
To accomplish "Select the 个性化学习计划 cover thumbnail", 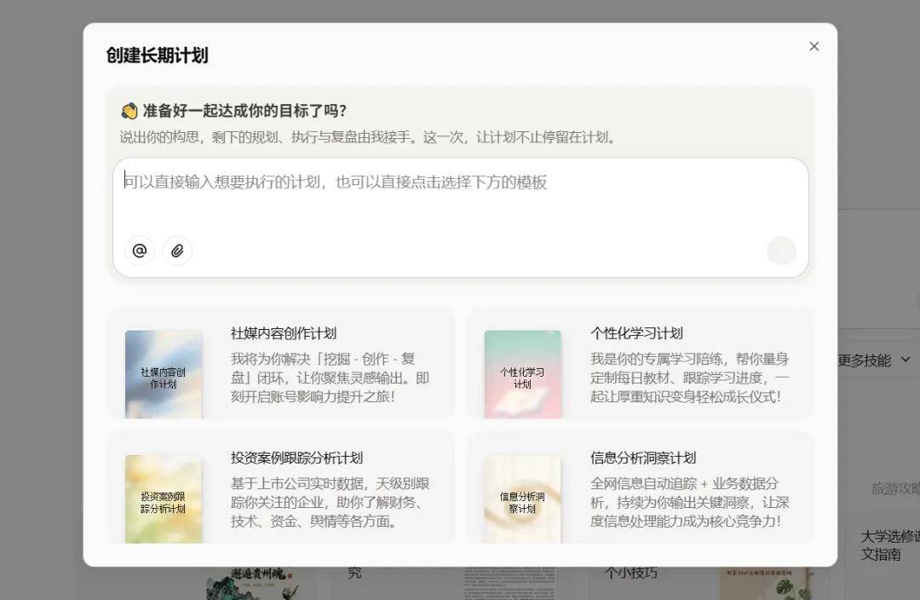I will [522, 374].
